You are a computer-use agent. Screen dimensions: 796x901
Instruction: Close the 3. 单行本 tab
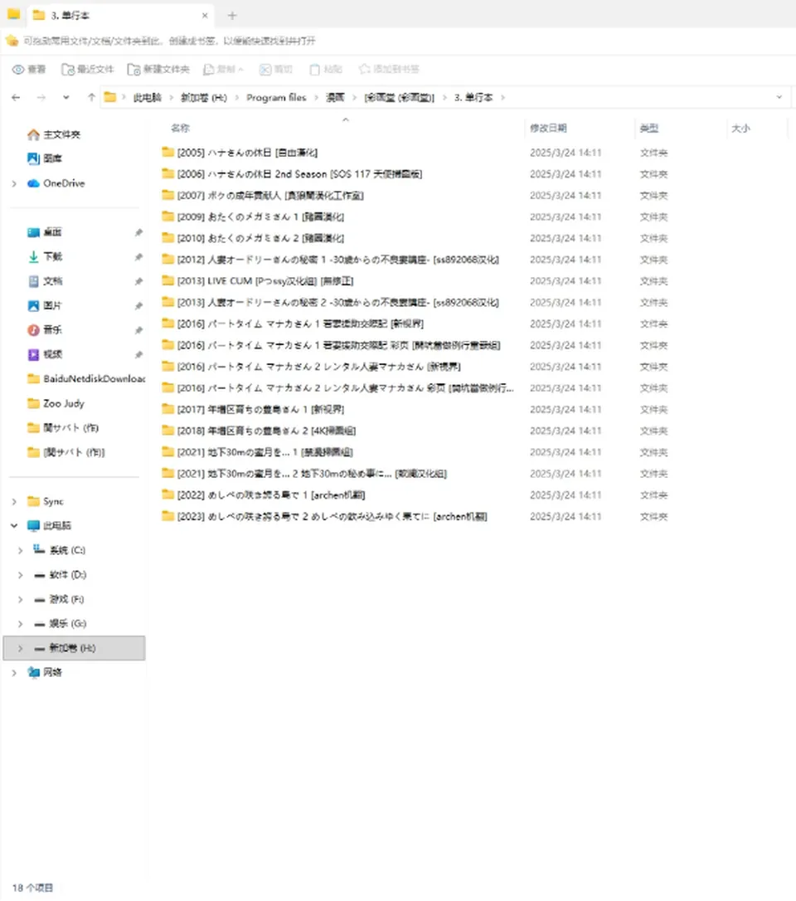coord(205,16)
